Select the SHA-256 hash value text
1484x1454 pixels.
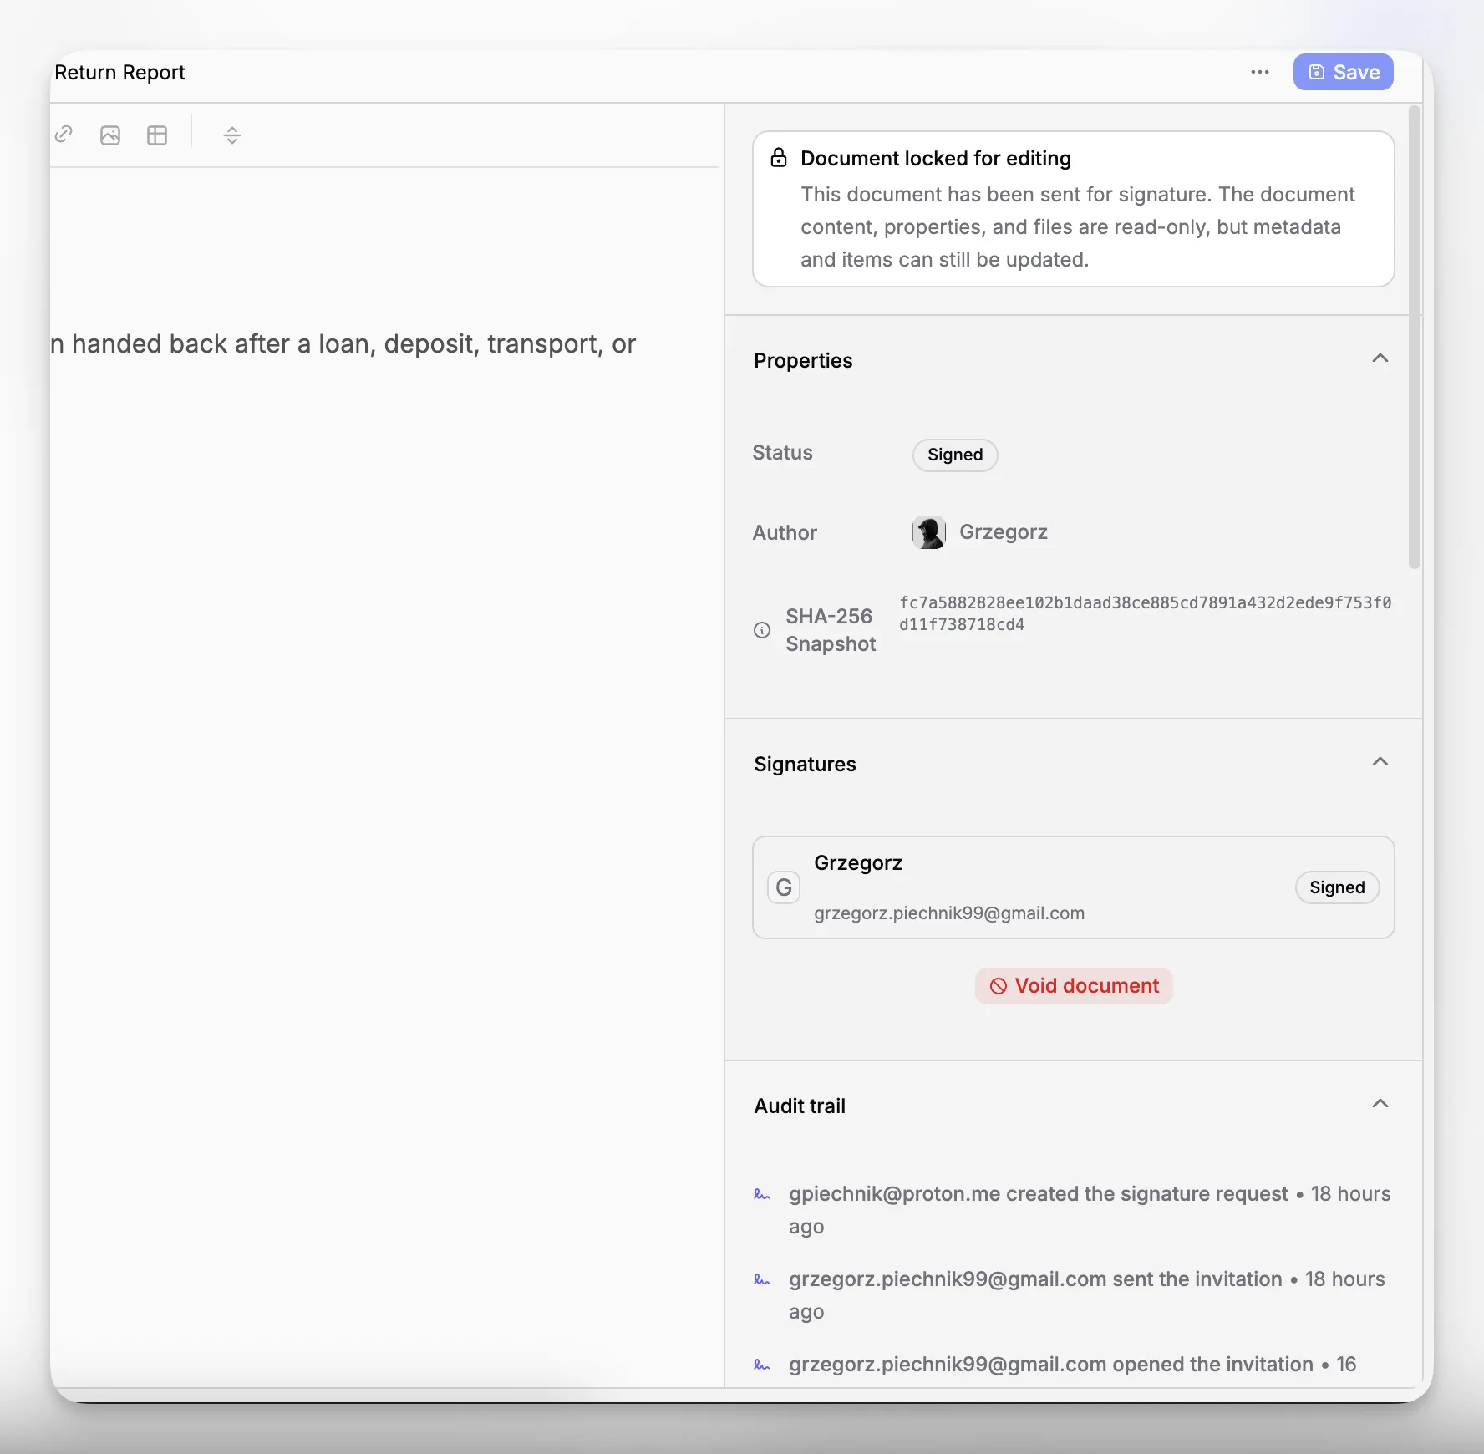1145,613
